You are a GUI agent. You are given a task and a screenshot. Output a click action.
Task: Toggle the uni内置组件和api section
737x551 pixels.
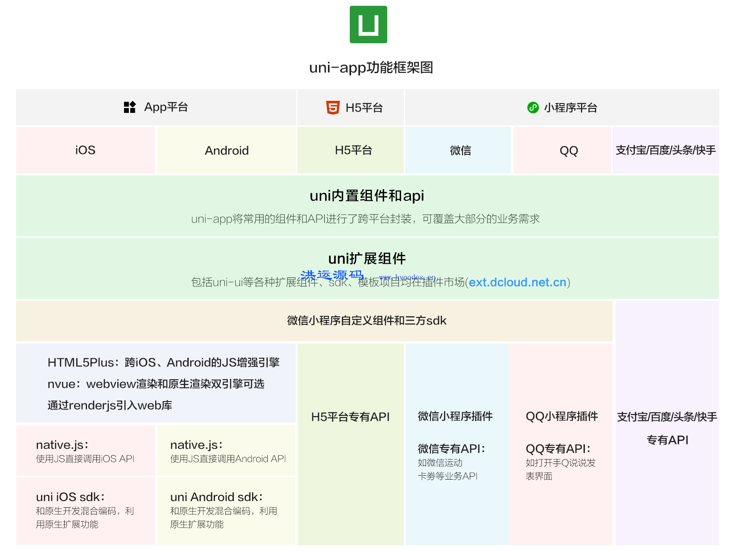point(367,206)
